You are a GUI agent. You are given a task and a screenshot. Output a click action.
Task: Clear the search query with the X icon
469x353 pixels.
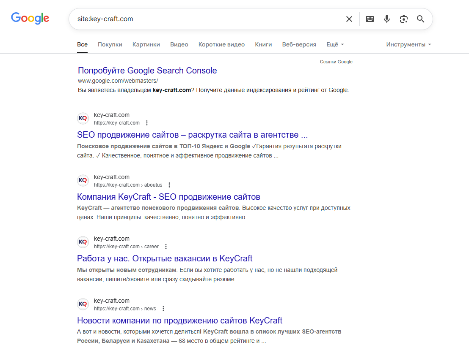[349, 19]
